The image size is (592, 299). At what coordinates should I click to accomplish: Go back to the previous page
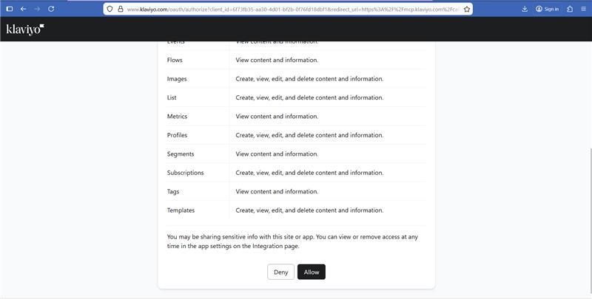pyautogui.click(x=23, y=9)
